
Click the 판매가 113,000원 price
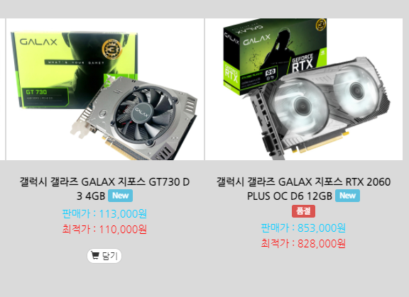coord(104,213)
